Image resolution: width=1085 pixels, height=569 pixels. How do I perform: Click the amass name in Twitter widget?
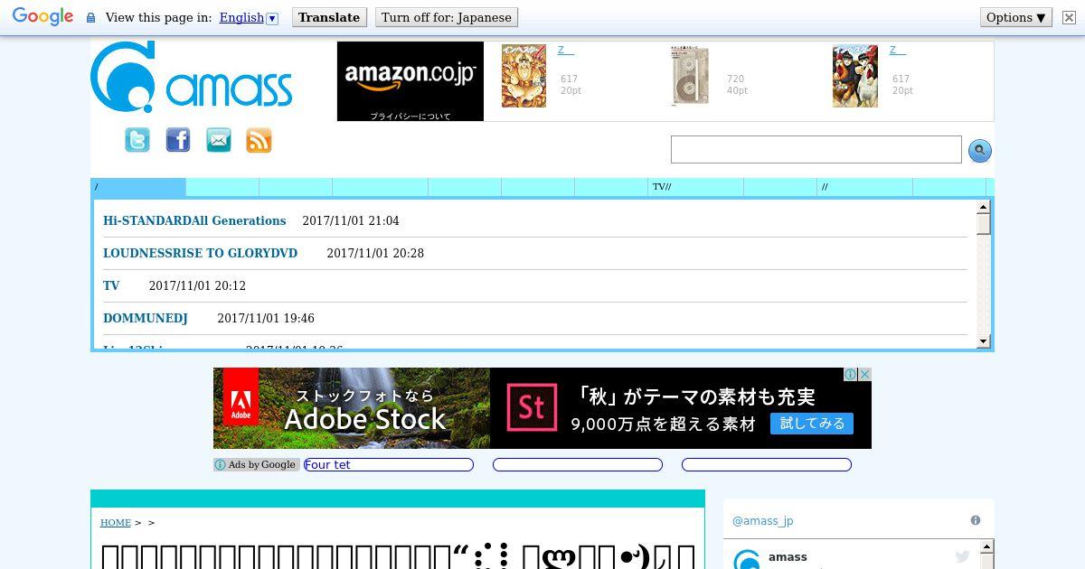pos(788,556)
